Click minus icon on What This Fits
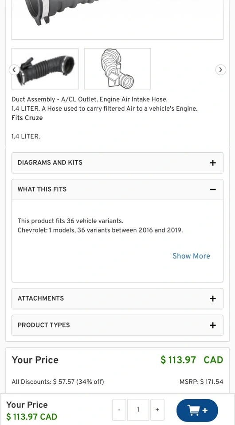235x425 pixels. tap(213, 189)
